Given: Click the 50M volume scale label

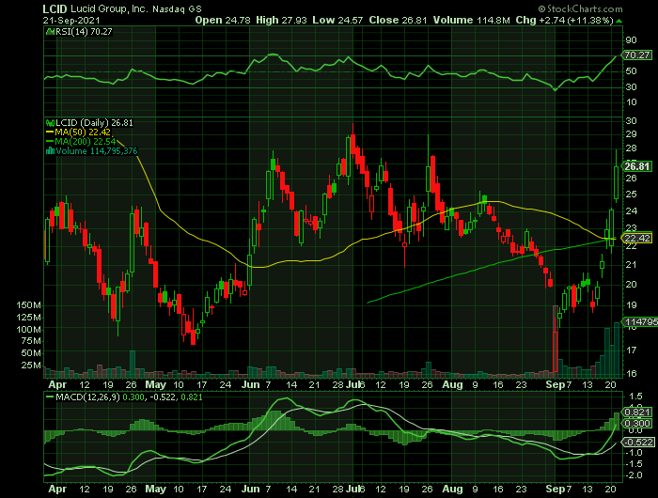Looking at the screenshot, I should (31, 353).
